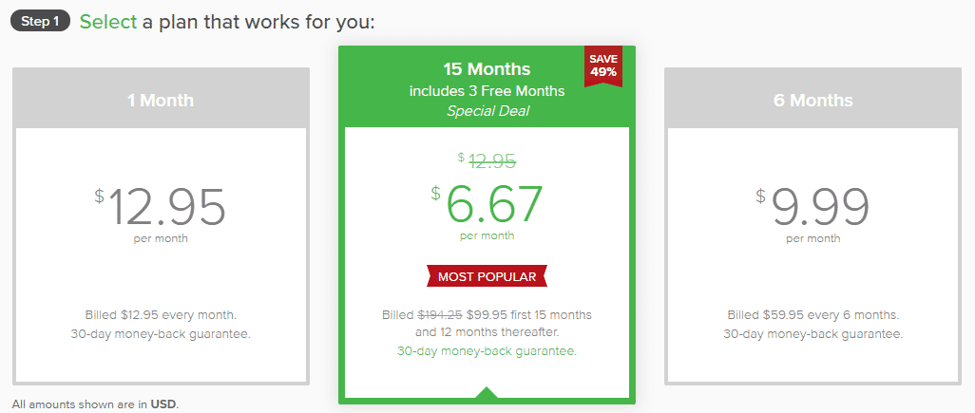This screenshot has height=413, width=975.
Task: Click the 1 Month plan's money-back guarantee text
Action: [x=161, y=333]
